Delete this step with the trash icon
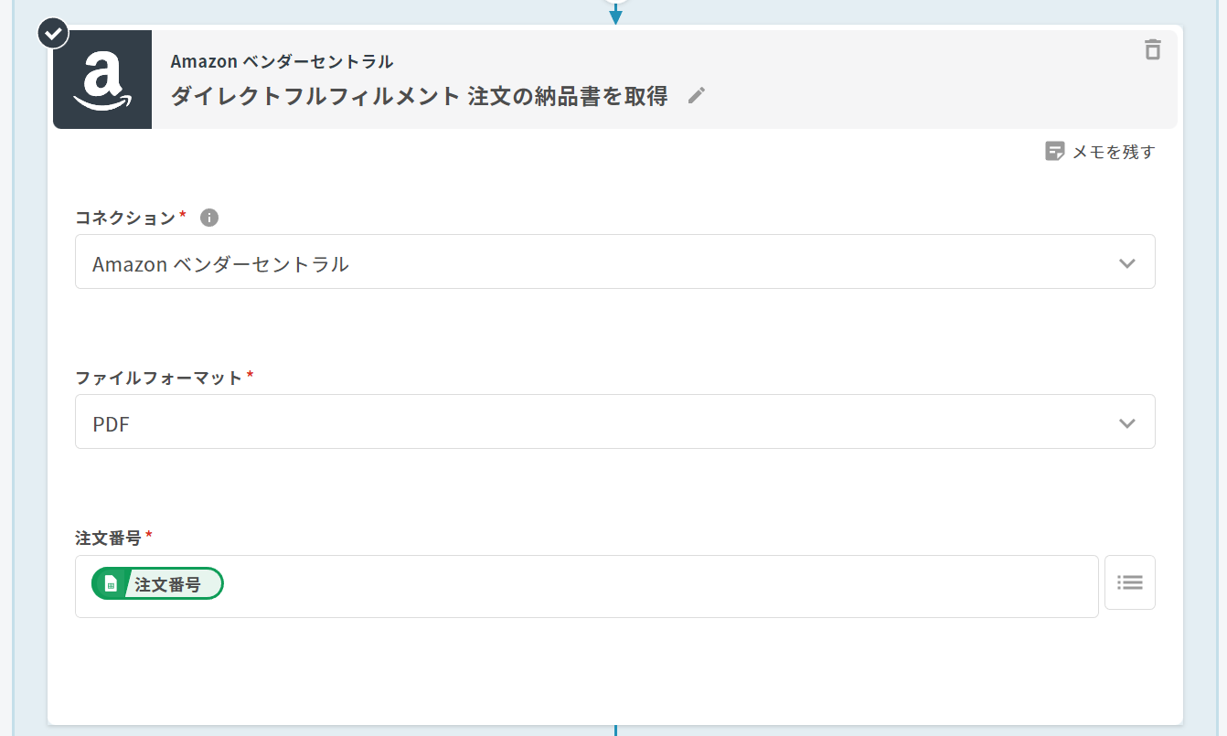The height and width of the screenshot is (736, 1227). pyautogui.click(x=1152, y=49)
